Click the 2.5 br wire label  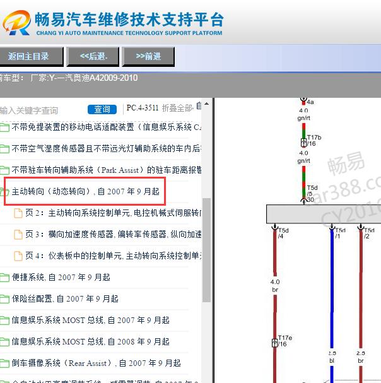coord(361,357)
